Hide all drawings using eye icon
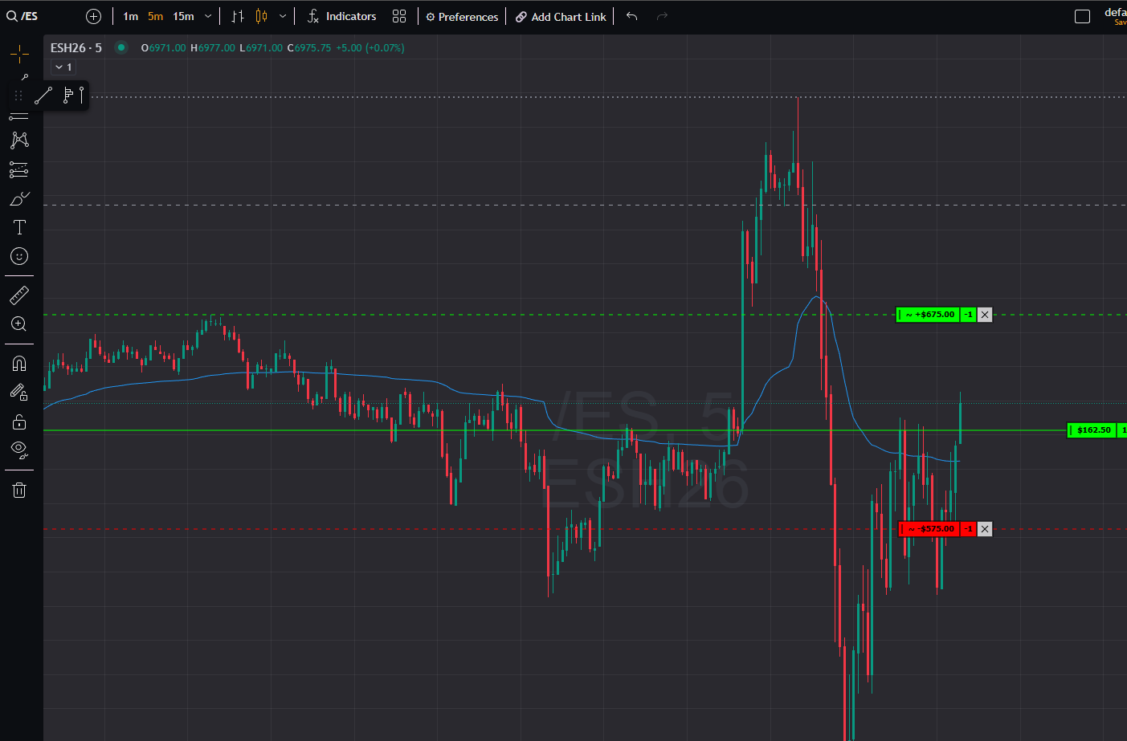Screen dimensions: 1127x741 (x=19, y=450)
